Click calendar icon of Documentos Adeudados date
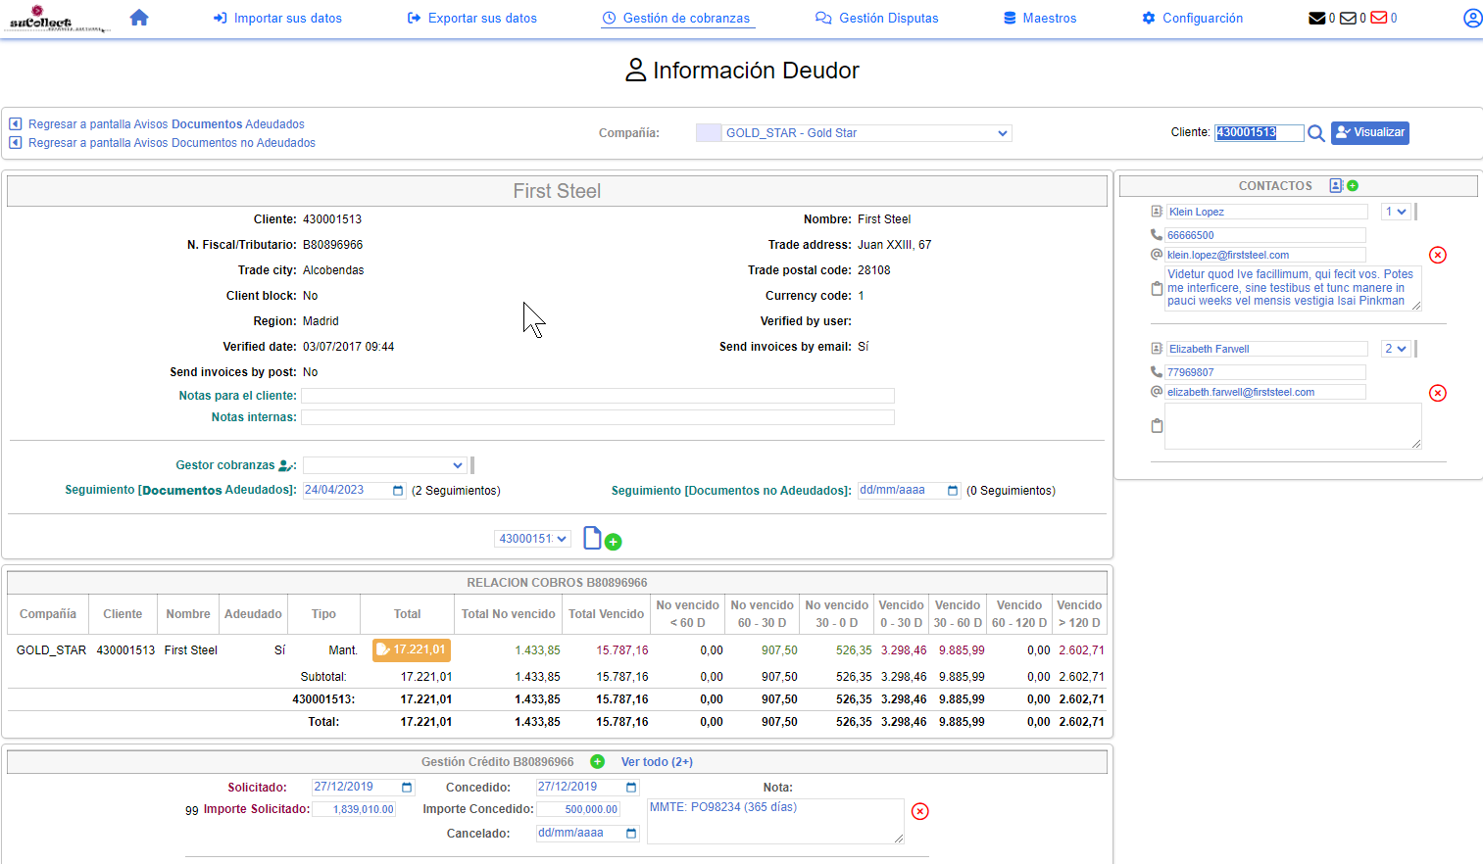The width and height of the screenshot is (1483, 864). tap(398, 491)
